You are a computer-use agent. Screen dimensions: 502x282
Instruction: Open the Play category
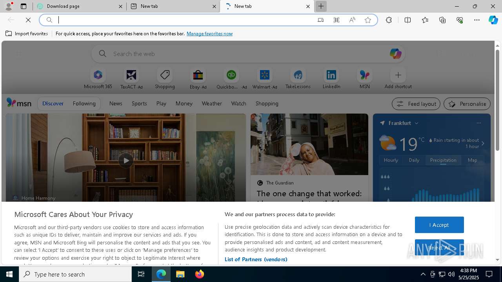pos(161,103)
